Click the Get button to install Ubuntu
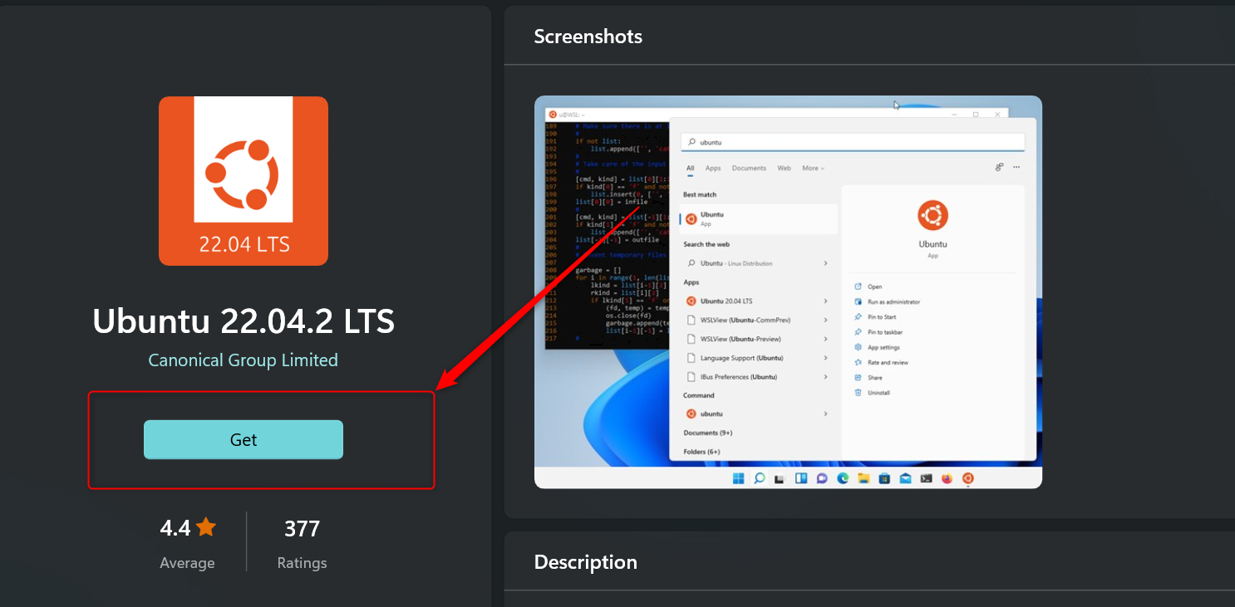 pos(244,439)
